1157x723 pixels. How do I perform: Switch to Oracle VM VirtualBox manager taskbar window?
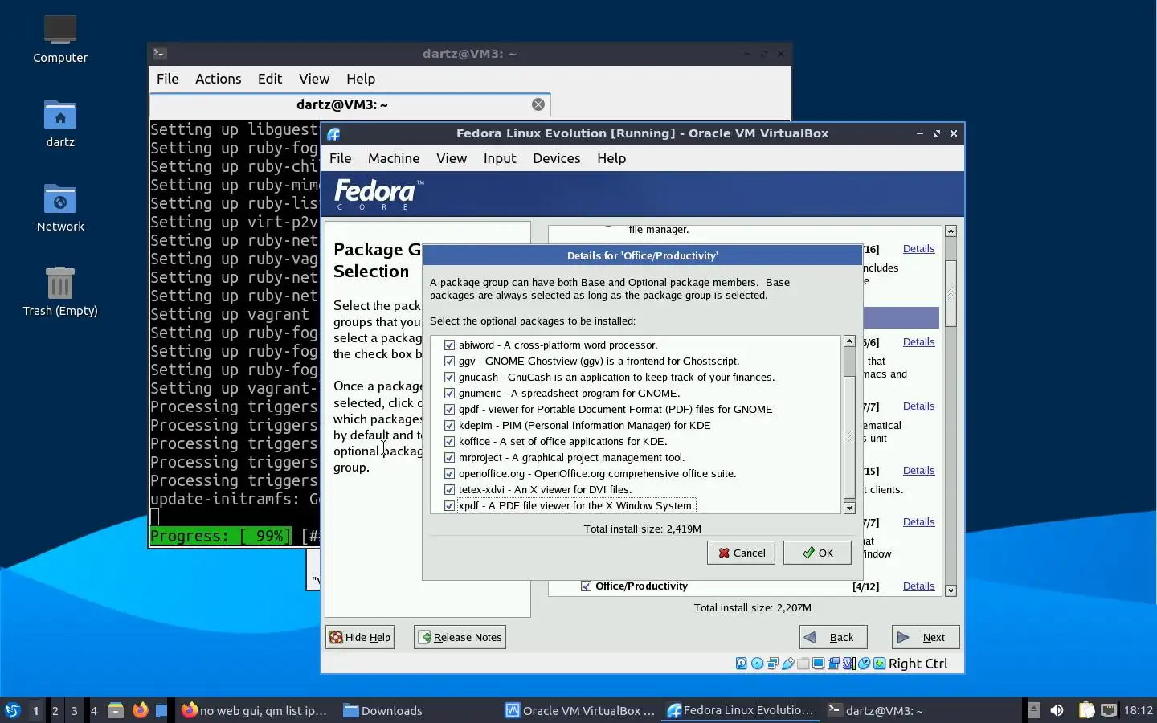point(580,710)
